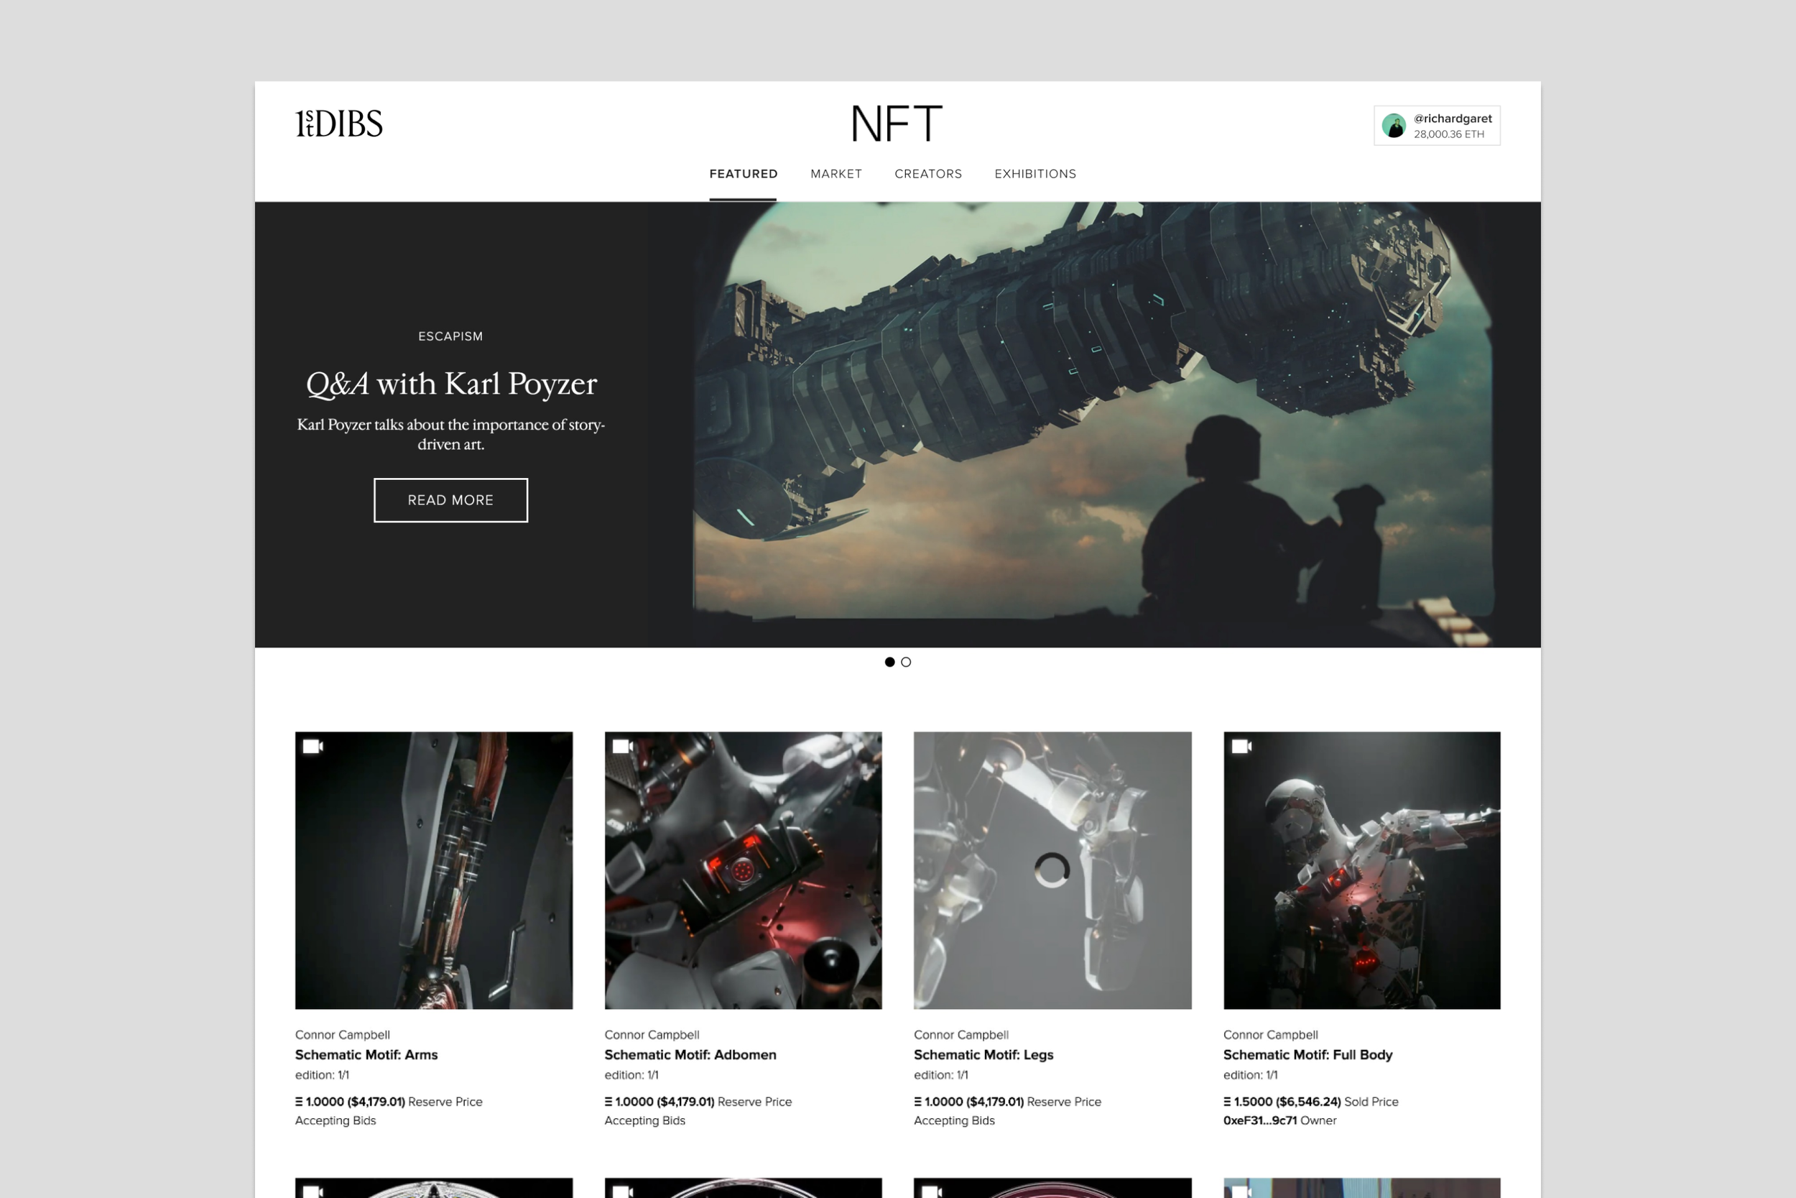
Task: Select the second carousel dot
Action: point(906,662)
